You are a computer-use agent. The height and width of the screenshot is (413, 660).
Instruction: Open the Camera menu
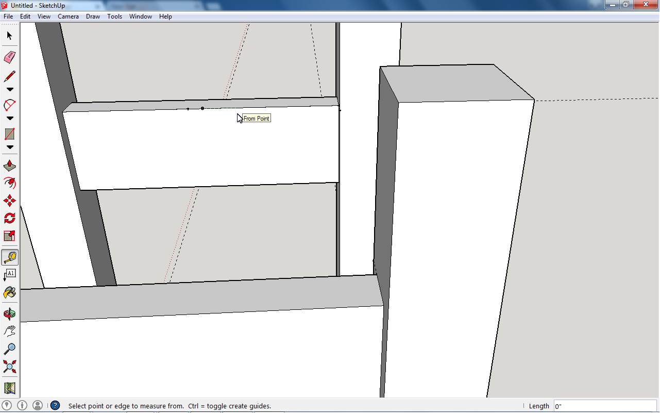68,16
